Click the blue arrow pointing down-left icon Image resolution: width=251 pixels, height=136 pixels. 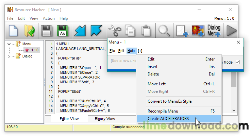(80, 31)
